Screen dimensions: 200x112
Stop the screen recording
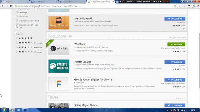tap(167, 2)
